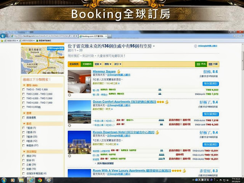The height and width of the screenshot is (183, 244).
Task: Select the green 受推薦的 sort option
Action: [x=87, y=64]
